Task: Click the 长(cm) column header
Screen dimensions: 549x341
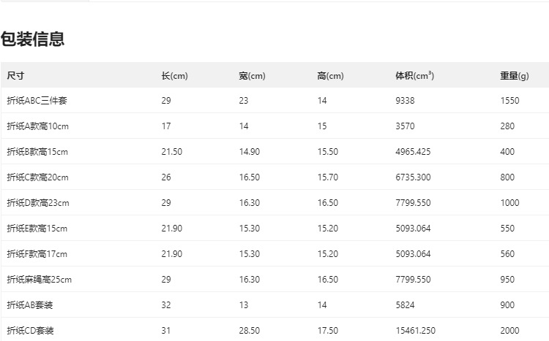Action: [x=174, y=75]
